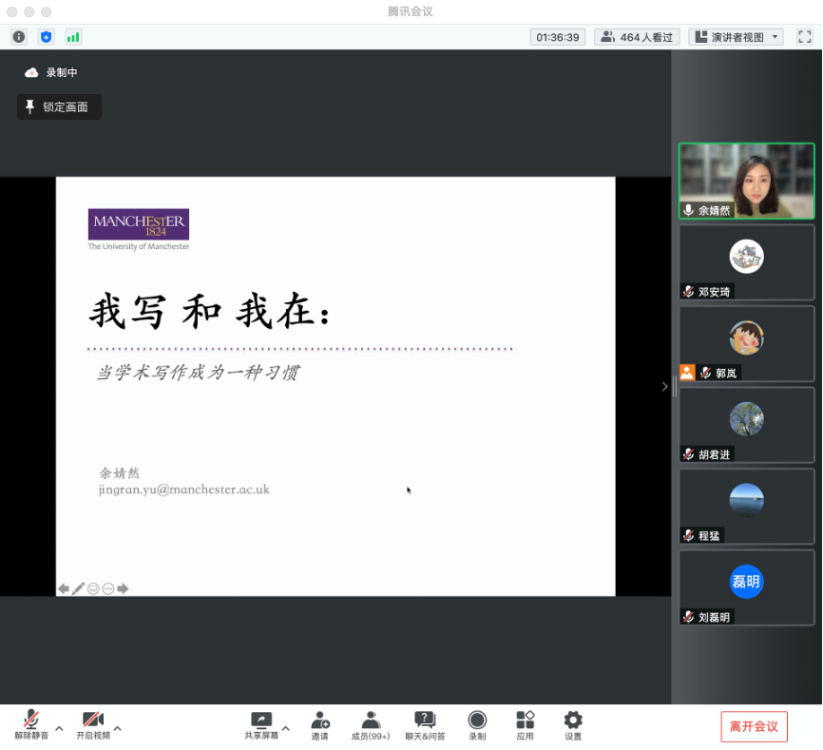Image resolution: width=823 pixels, height=750 pixels.
Task: Open 设置 settings gear
Action: click(x=573, y=725)
